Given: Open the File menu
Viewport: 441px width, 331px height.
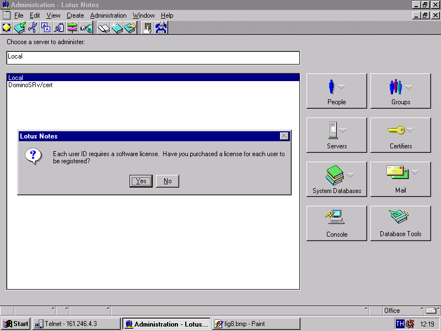Looking at the screenshot, I should [19, 15].
